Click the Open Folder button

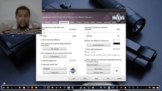(x=98, y=69)
